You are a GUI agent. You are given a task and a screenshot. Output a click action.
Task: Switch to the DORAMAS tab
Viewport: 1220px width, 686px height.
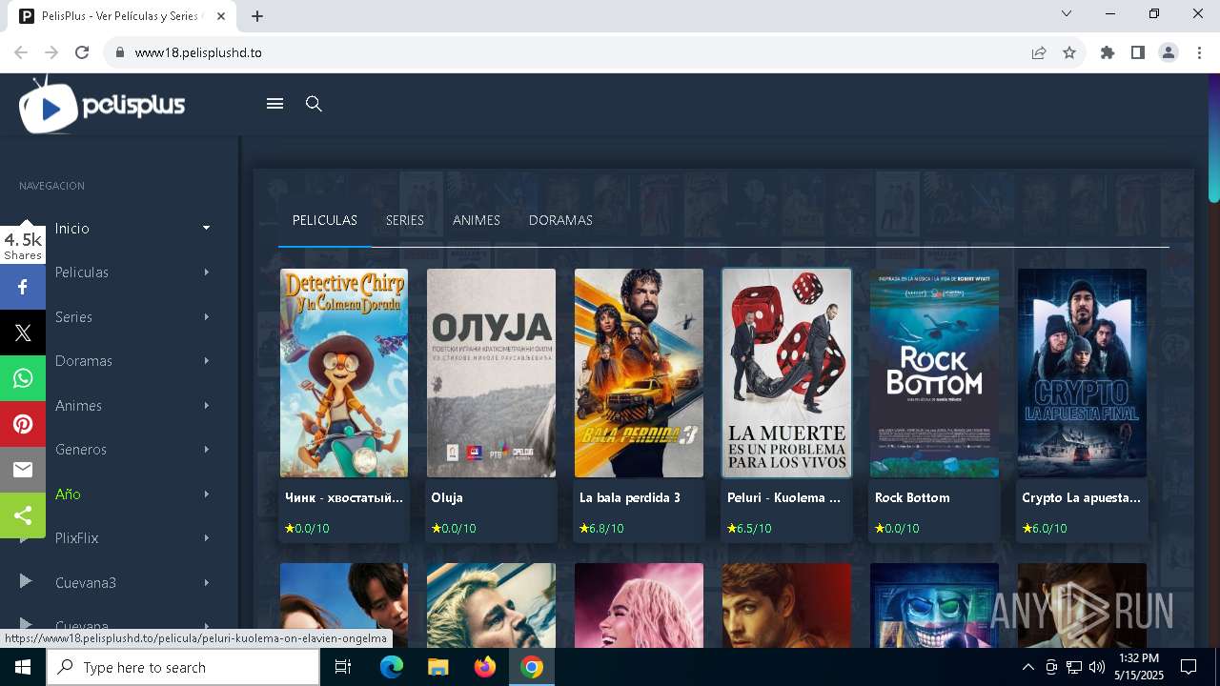[560, 220]
